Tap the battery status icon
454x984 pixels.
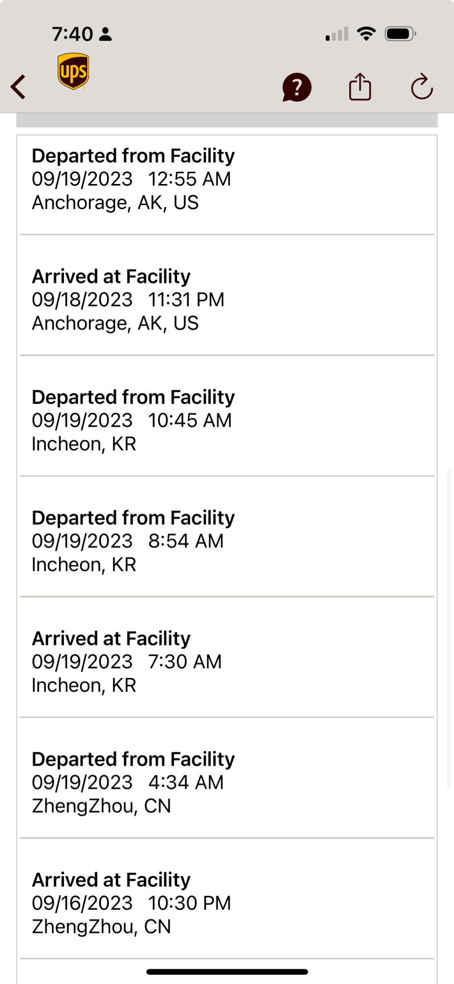400,33
